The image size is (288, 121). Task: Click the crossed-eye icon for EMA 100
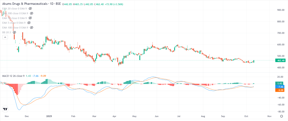[31, 28]
